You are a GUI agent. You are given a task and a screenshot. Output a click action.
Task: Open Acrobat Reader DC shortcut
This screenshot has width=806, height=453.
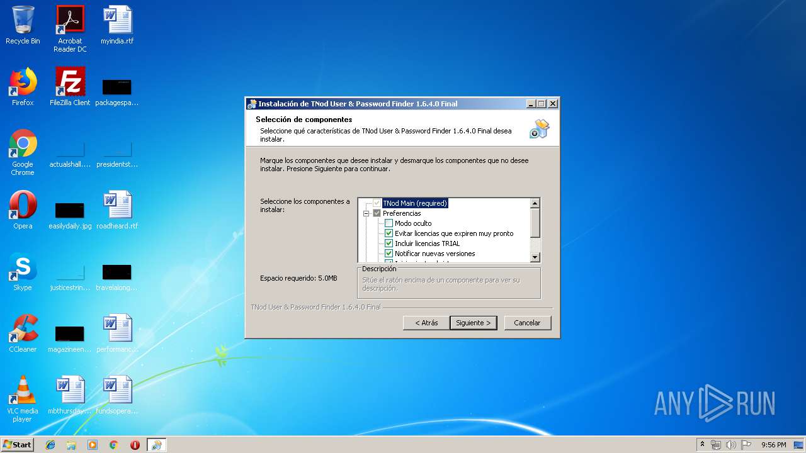70,29
